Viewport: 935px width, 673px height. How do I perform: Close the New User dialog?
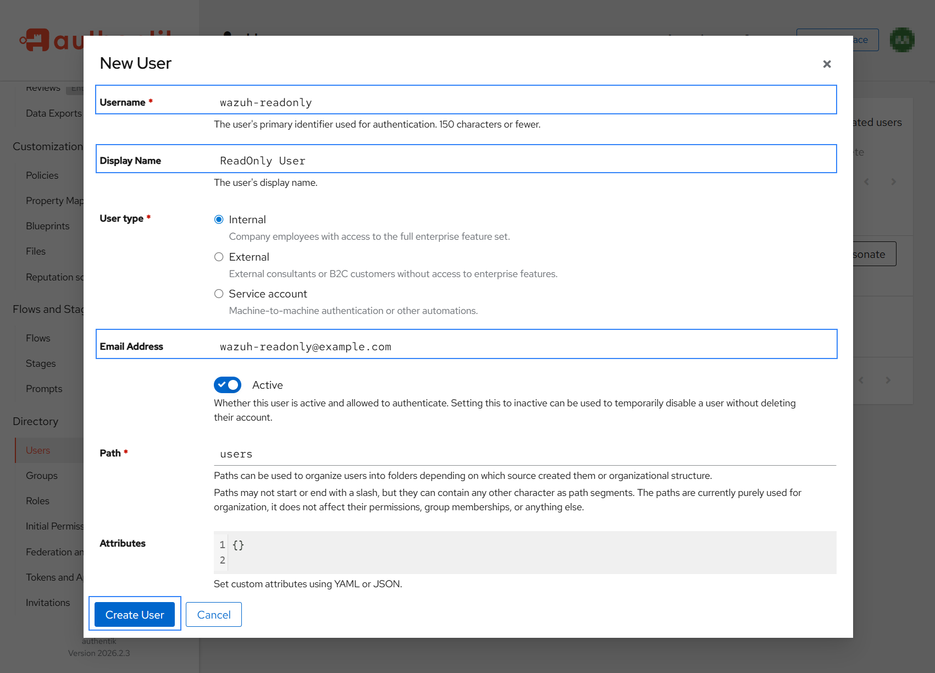[x=827, y=64]
